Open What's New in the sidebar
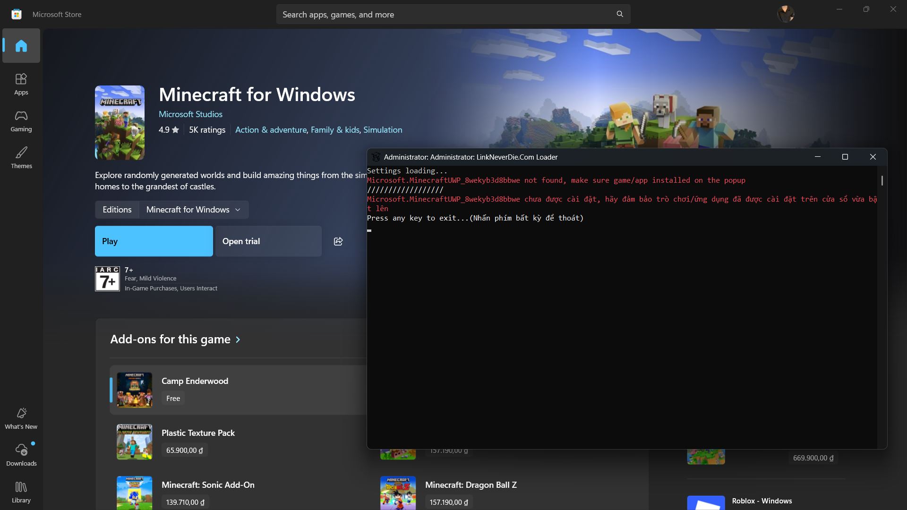Screen dimensions: 907x510 coord(21,418)
